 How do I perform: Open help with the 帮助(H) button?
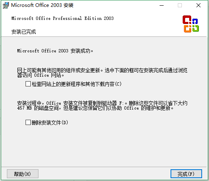pyautogui.click(x=23, y=174)
